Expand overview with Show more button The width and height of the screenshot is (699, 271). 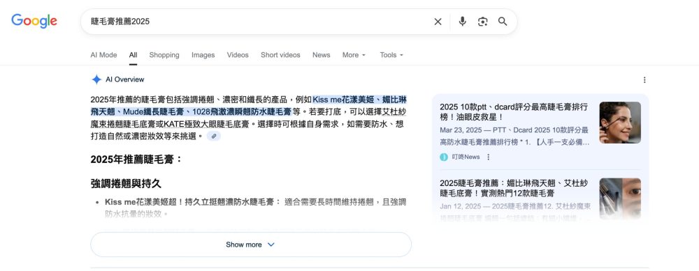click(250, 245)
